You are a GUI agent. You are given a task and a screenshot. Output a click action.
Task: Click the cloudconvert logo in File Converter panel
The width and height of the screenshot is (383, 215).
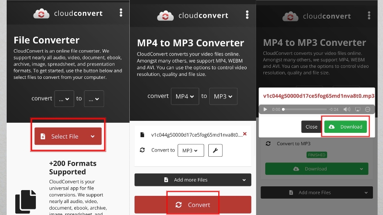(68, 13)
